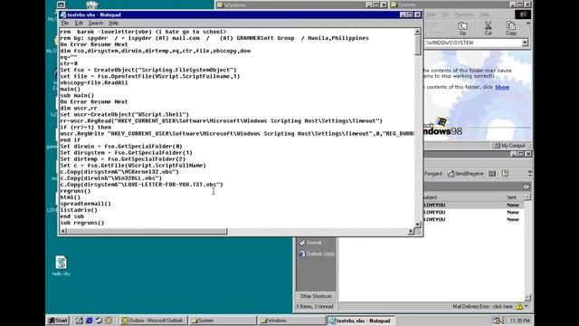This screenshot has height=326, width=579.
Task: Expand address dropdown showing WINDOWS\SYSTEM
Action: pyautogui.click(x=525, y=43)
